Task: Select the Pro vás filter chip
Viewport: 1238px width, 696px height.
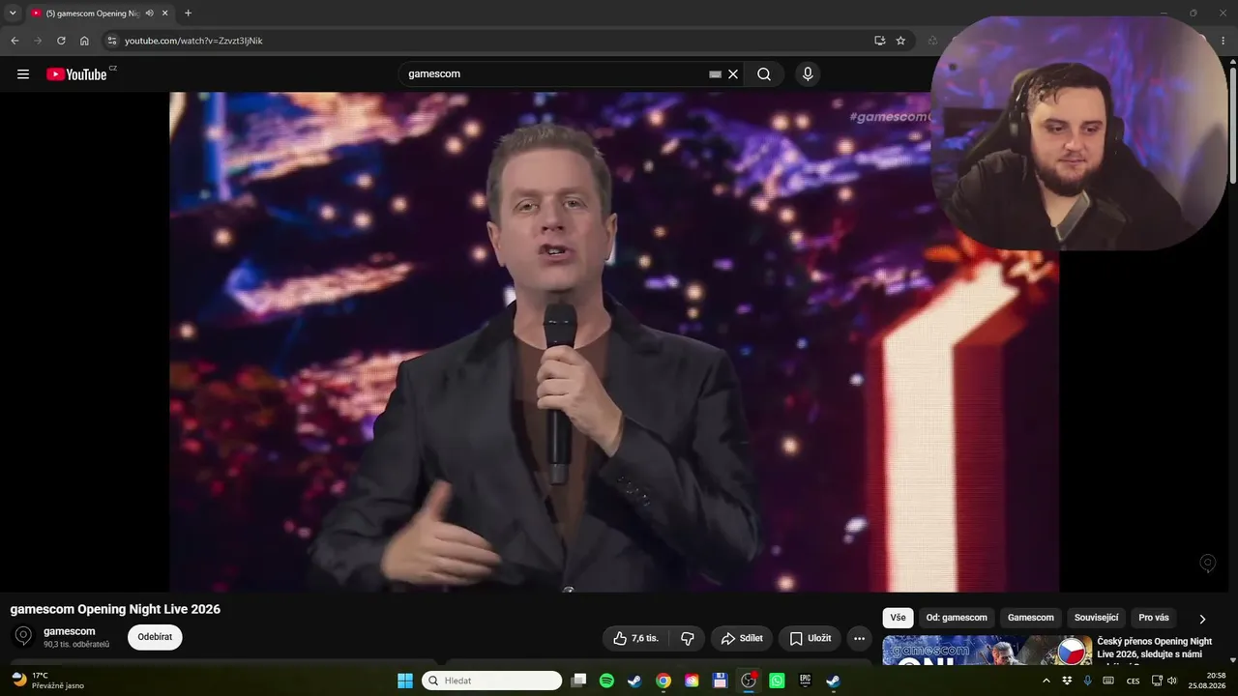Action: click(1154, 618)
